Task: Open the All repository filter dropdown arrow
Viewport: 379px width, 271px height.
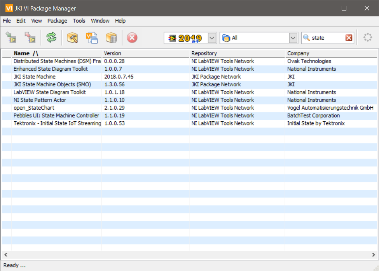Action: point(293,38)
